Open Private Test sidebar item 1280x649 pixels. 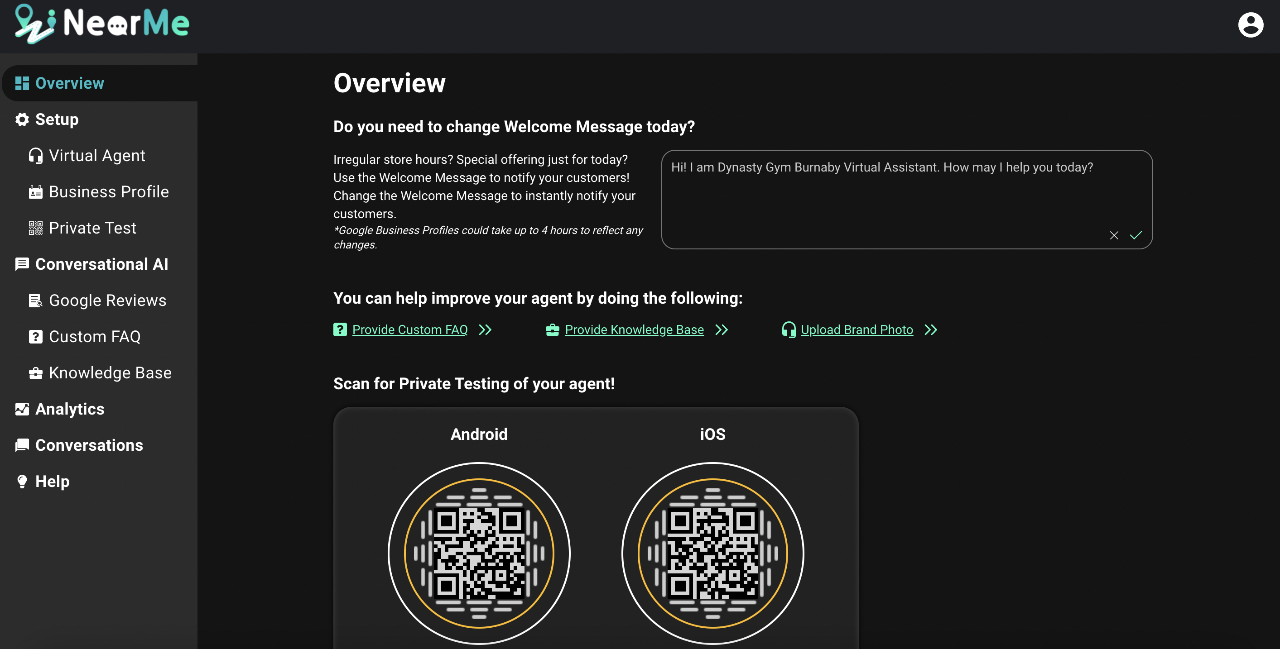coord(92,229)
